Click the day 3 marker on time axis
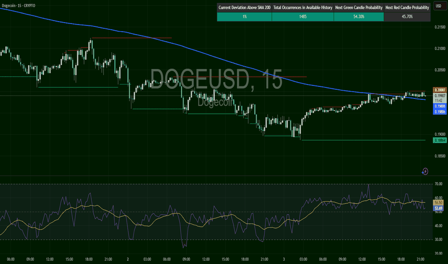Image resolution: width=448 pixels, height=264 pixels. (x=284, y=259)
